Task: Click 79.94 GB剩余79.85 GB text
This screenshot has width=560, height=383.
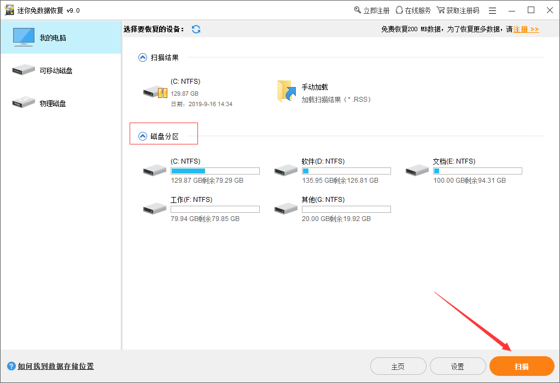Action: tap(206, 219)
